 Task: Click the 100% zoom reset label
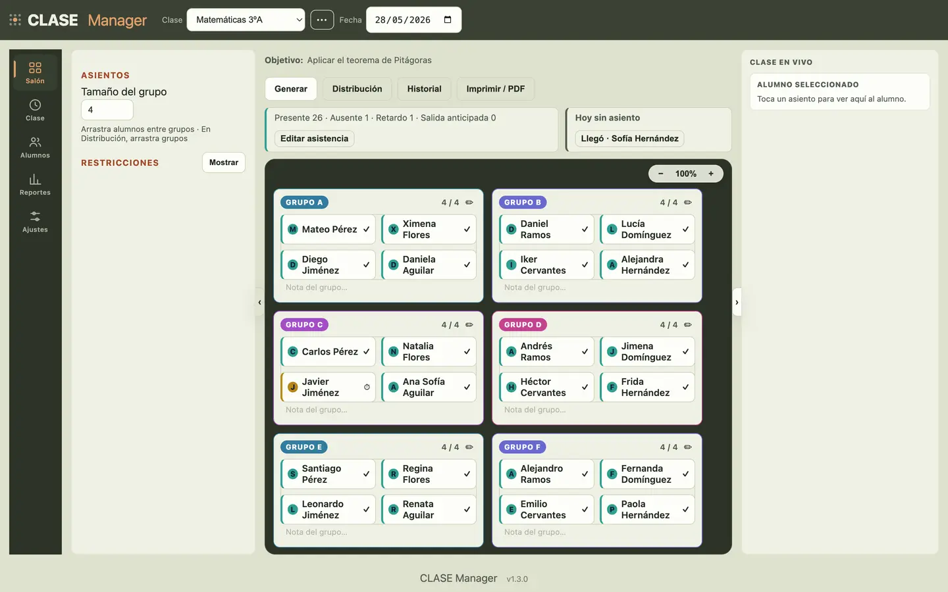point(686,174)
